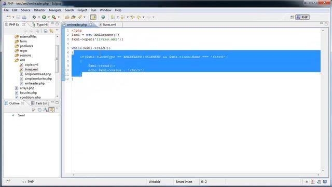332x187 pixels.
Task: Click the New file toolbar icon
Action: point(8,17)
